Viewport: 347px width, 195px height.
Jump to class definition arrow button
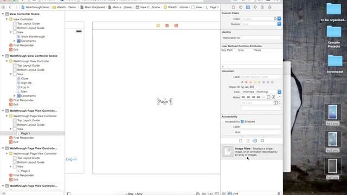[275, 19]
